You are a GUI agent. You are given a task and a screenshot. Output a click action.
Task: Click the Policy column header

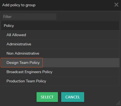point(60,26)
